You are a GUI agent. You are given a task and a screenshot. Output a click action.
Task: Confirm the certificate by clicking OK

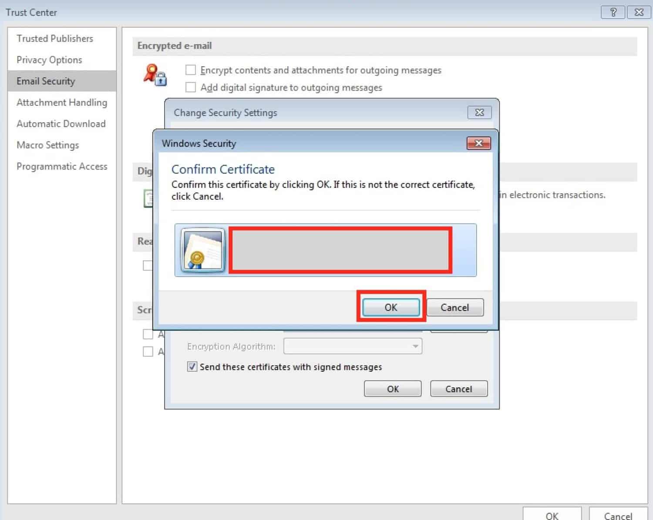[390, 307]
